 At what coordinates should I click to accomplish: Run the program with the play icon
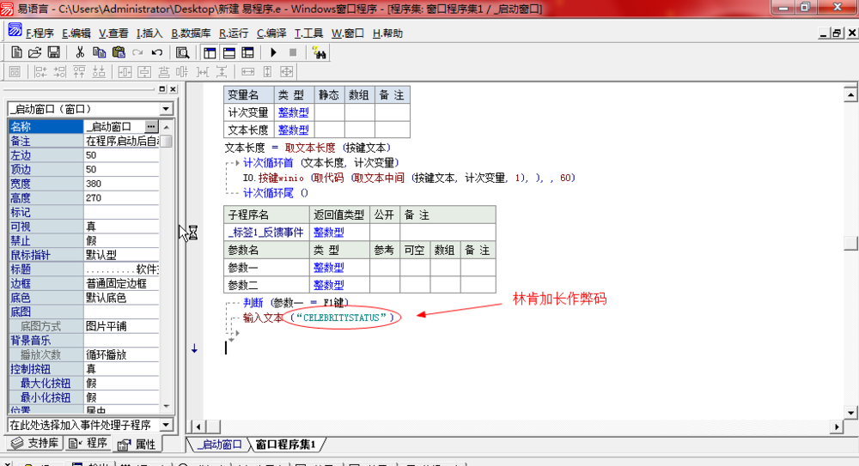(x=273, y=52)
